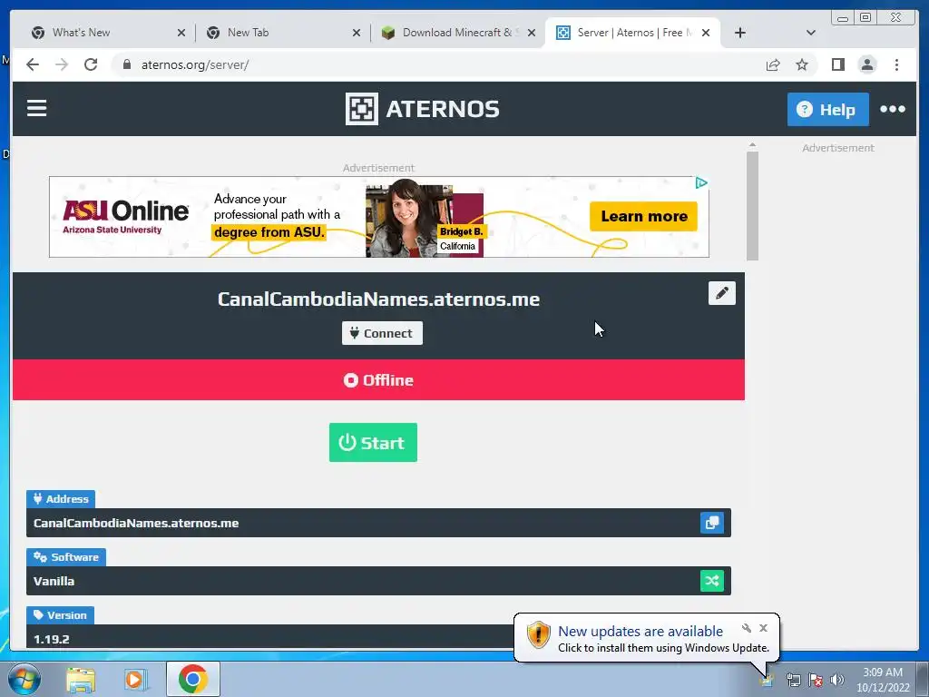
Task: Close the What's New tab
Action: click(181, 33)
